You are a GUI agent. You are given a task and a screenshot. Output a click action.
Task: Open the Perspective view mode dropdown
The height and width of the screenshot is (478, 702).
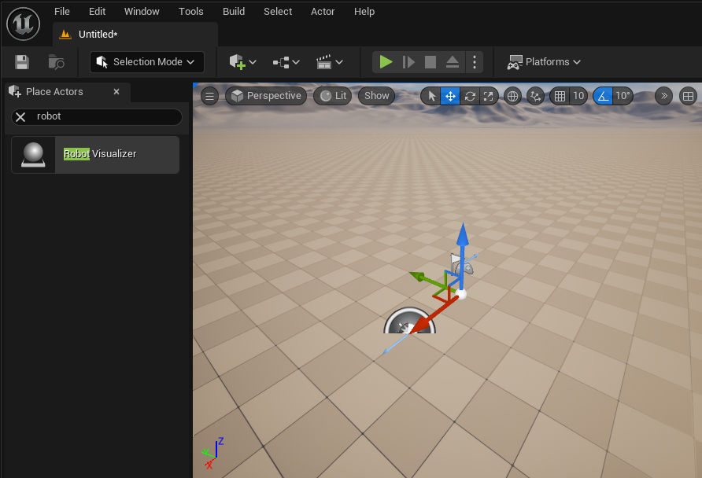click(x=266, y=96)
